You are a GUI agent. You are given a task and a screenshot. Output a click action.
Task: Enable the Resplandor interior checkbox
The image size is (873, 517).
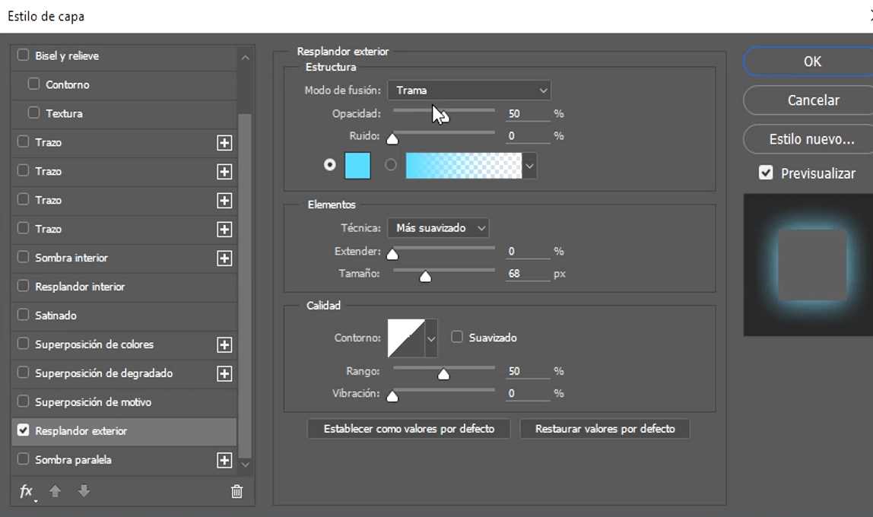[23, 286]
